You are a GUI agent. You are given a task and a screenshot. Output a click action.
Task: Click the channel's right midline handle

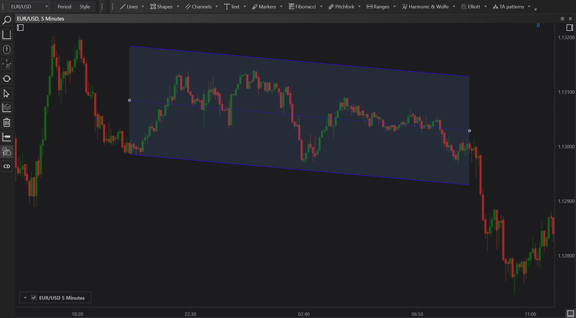pos(470,131)
